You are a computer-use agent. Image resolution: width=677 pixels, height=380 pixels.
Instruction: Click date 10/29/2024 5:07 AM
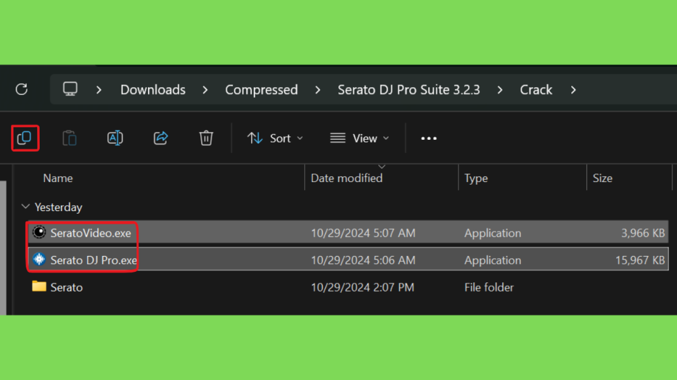363,233
